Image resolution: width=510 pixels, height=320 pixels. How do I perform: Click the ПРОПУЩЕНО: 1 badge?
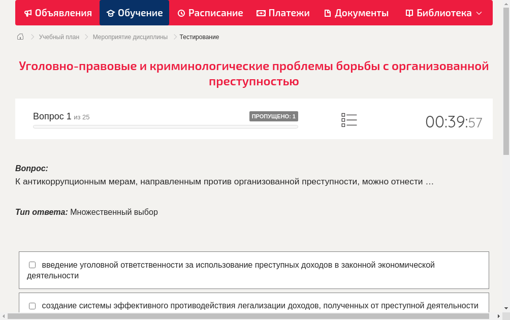(273, 116)
